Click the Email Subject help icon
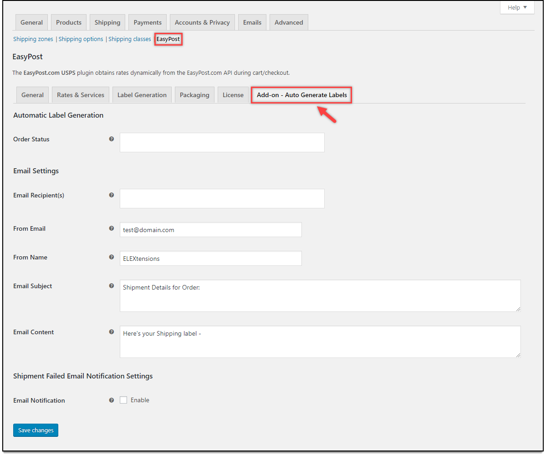546x456 pixels. click(x=112, y=286)
